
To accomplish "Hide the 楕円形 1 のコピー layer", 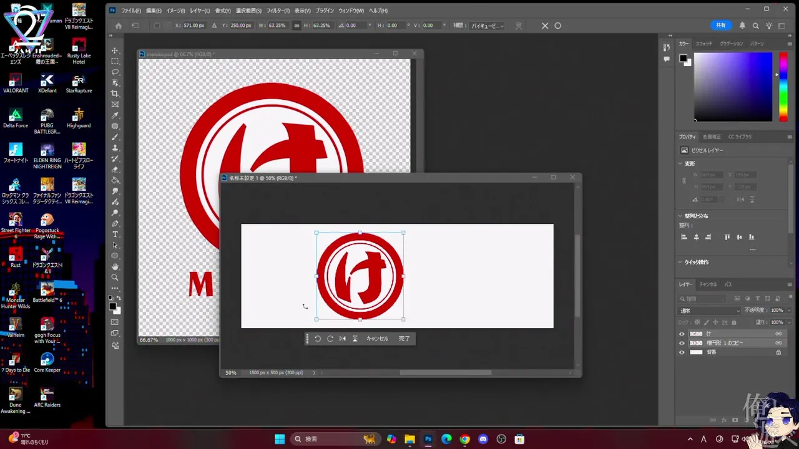I will [x=682, y=343].
